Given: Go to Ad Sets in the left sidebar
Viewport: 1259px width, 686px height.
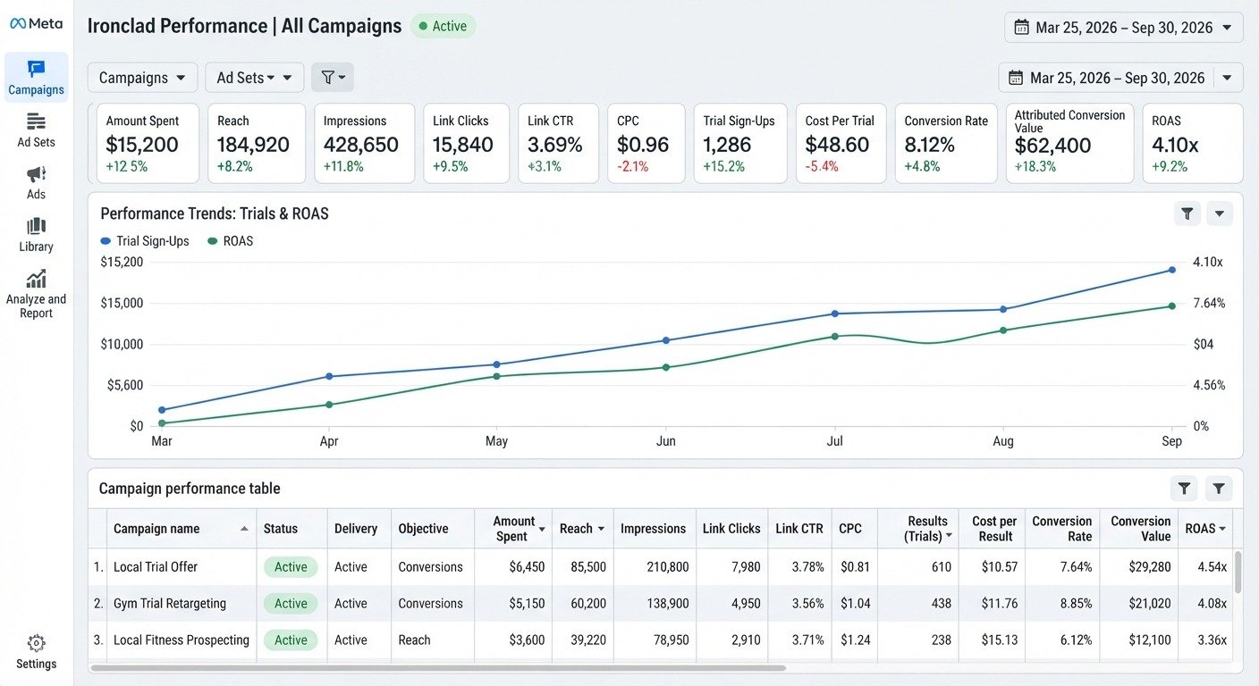Looking at the screenshot, I should coord(36,130).
